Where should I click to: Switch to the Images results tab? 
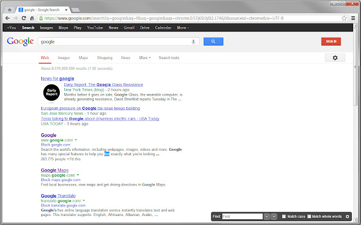64,57
